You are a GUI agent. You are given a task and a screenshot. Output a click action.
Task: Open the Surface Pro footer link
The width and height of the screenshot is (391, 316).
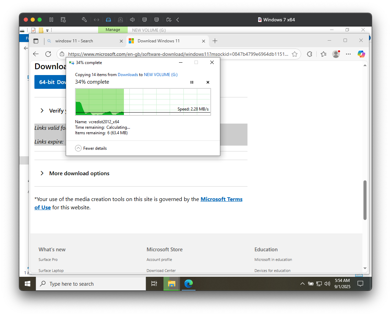pyautogui.click(x=48, y=260)
